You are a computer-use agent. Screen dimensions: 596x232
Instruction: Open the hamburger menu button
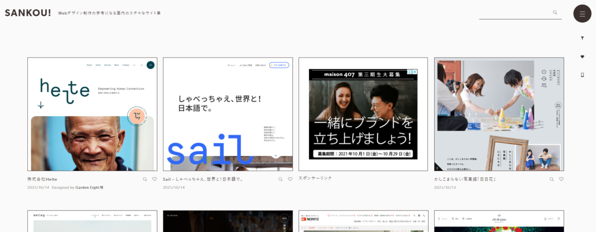(582, 13)
